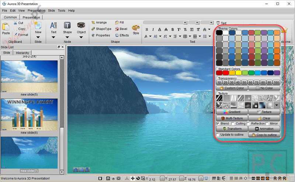The image size is (295, 182).
Task: Click the Arrange shape command
Action: 99,23
